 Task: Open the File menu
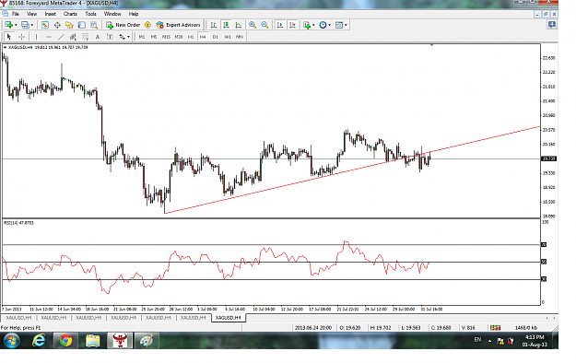[x=16, y=14]
